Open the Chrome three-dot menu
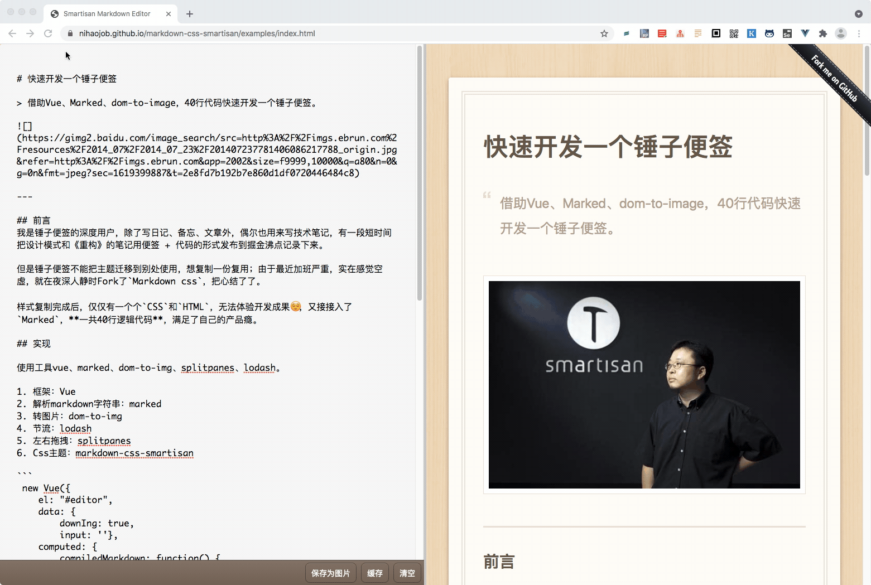Image resolution: width=871 pixels, height=585 pixels. tap(859, 33)
